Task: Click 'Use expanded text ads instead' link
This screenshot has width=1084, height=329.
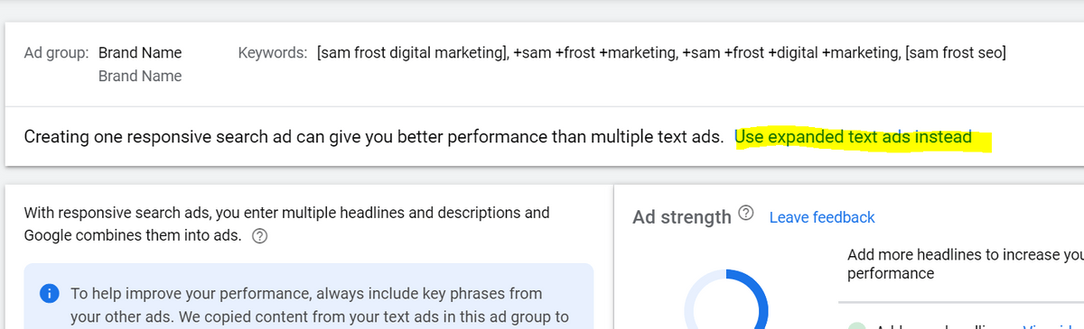Action: click(854, 137)
